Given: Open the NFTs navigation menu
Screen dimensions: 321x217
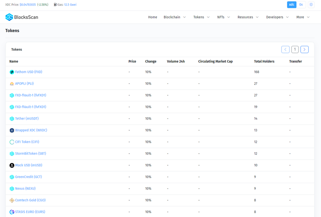Looking at the screenshot, I should point(223,17).
